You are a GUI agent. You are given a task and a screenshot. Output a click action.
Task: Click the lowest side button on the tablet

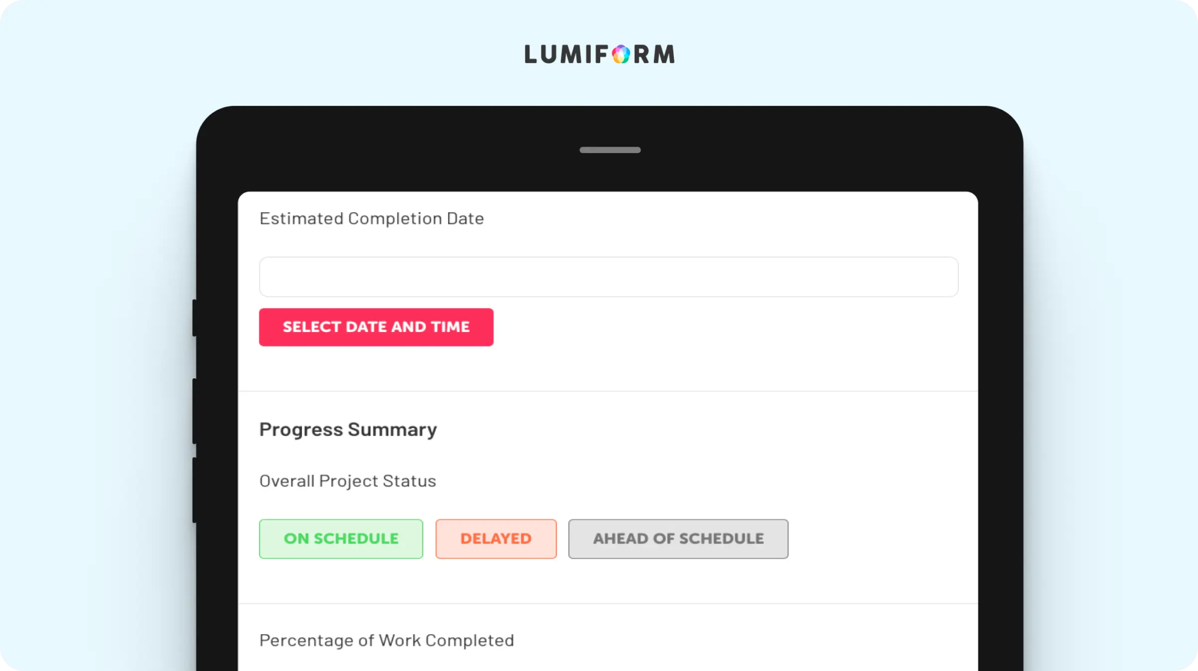195,490
